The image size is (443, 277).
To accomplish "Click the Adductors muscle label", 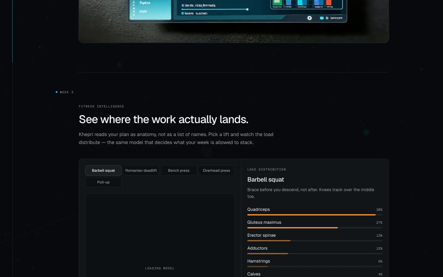I will [x=257, y=248].
